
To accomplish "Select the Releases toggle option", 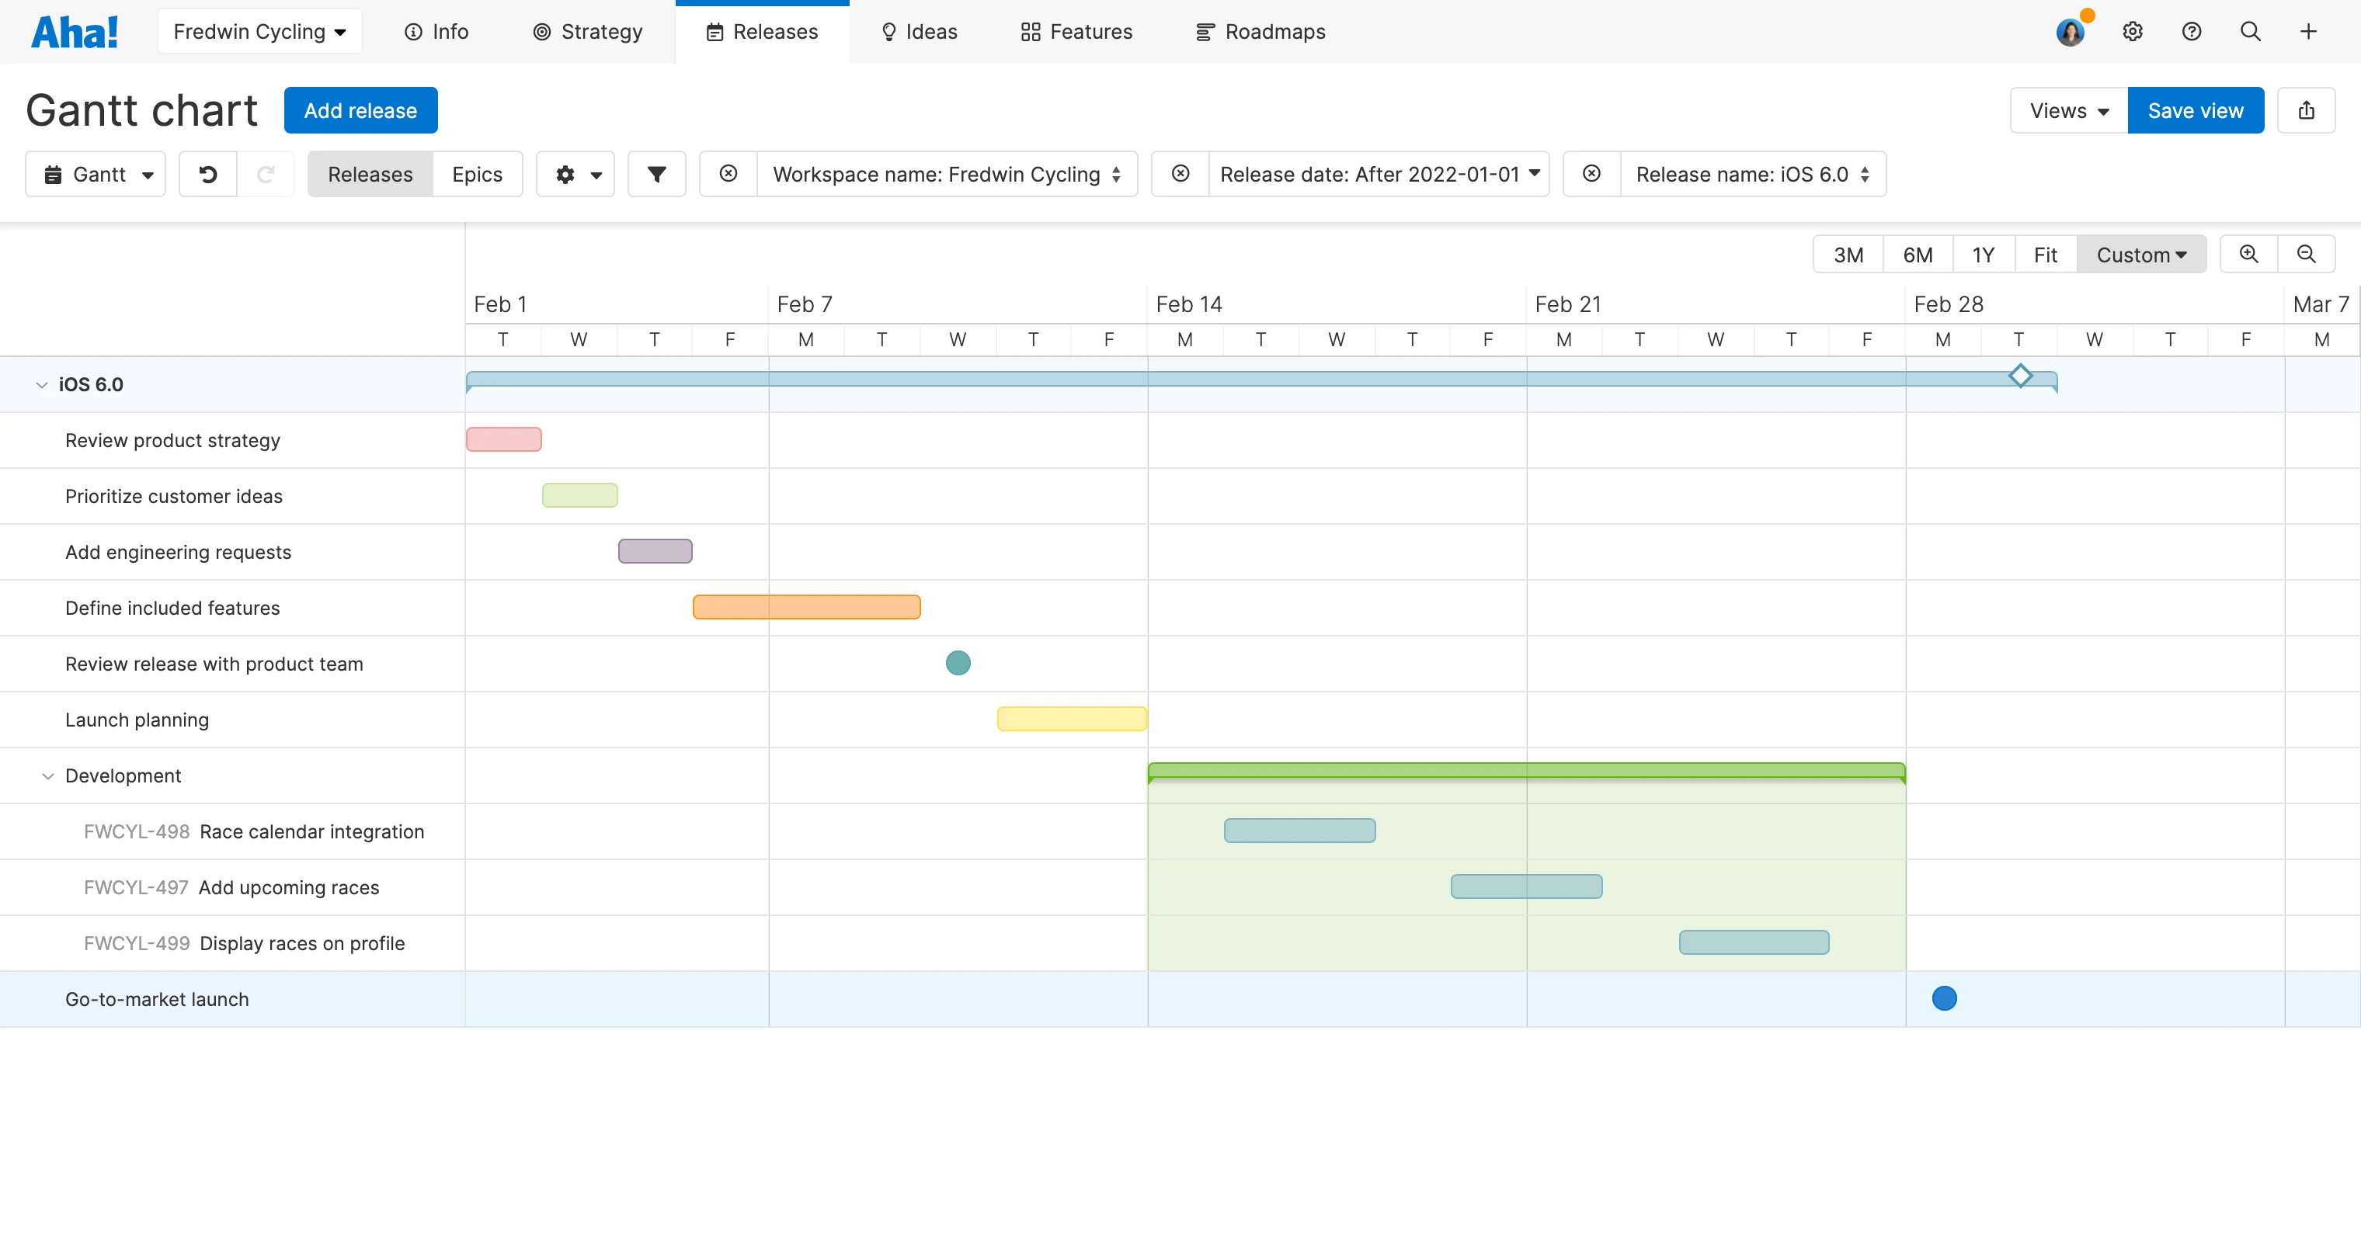I will pyautogui.click(x=370, y=174).
